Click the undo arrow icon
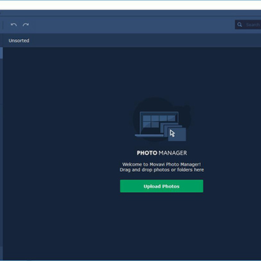261x261 pixels. pyautogui.click(x=14, y=25)
